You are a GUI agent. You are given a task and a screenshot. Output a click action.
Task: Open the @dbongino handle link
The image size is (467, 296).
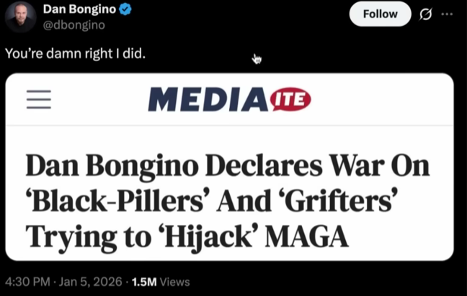tap(74, 25)
